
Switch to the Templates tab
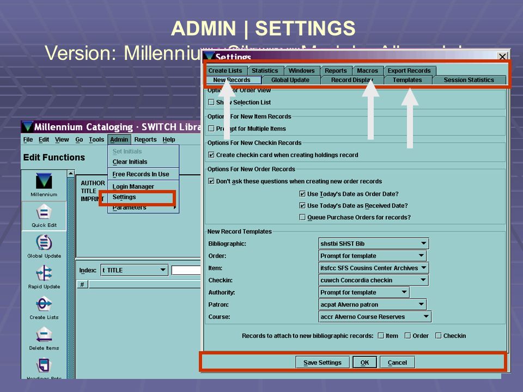pyautogui.click(x=408, y=80)
